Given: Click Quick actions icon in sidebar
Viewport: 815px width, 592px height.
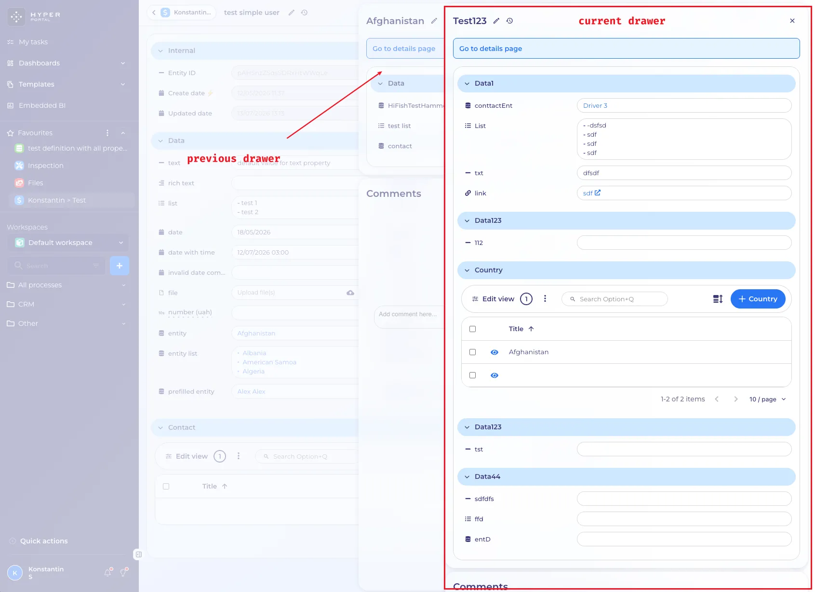Looking at the screenshot, I should click(x=13, y=541).
